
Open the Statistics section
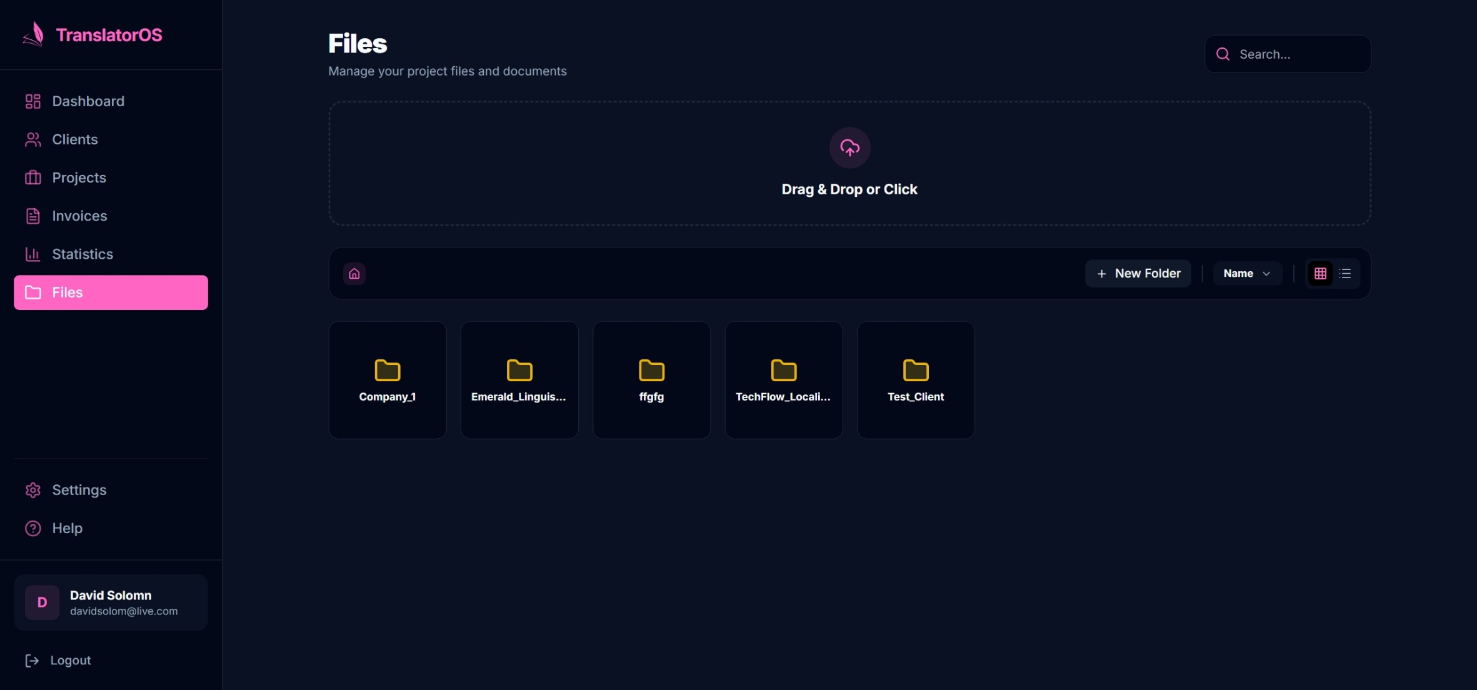point(83,254)
